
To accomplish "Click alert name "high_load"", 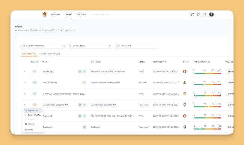I will point(47,116).
